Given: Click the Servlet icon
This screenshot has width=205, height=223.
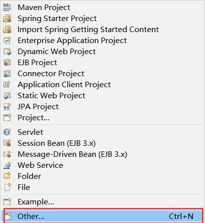Looking at the screenshot, I should pyautogui.click(x=7, y=132).
